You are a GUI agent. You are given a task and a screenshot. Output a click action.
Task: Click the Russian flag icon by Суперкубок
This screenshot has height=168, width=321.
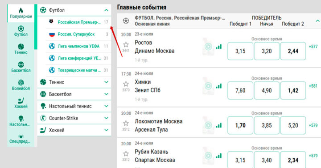coord(52,34)
